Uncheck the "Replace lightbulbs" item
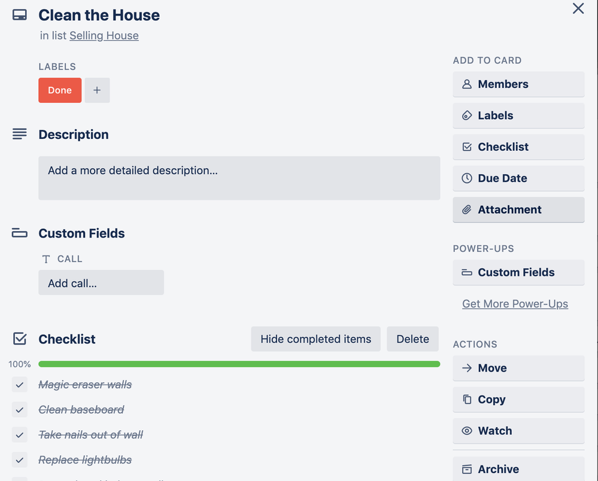 click(19, 459)
